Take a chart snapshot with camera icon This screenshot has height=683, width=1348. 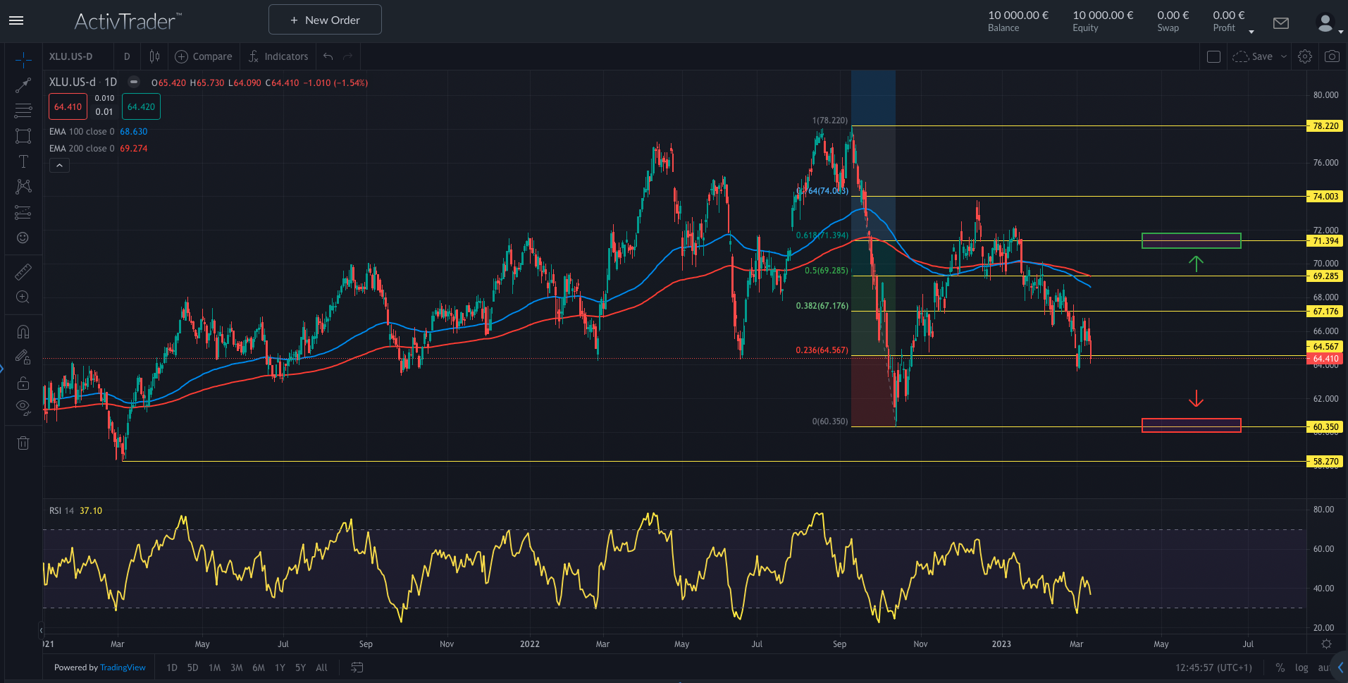1332,56
